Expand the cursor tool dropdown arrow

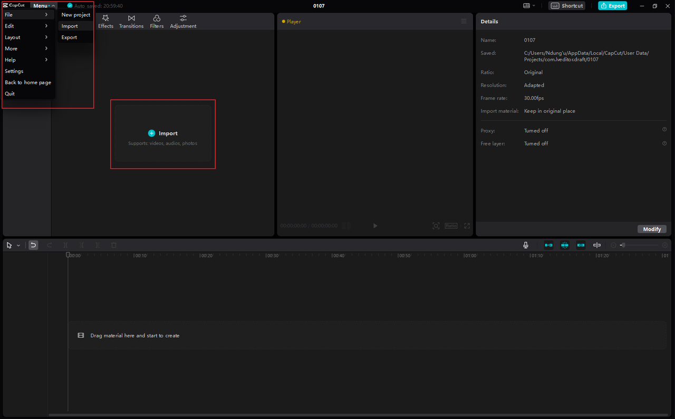point(18,245)
